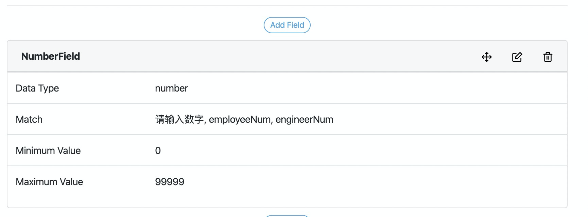Select the Chinese match text 请输入数字
This screenshot has height=217, width=588.
(x=179, y=119)
